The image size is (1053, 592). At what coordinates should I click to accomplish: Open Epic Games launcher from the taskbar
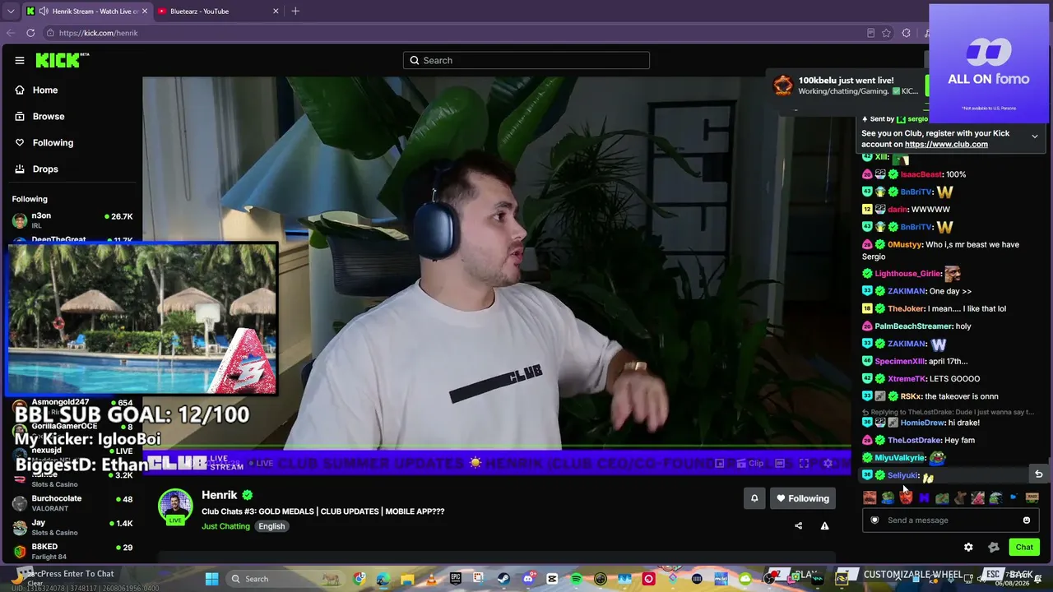(456, 579)
